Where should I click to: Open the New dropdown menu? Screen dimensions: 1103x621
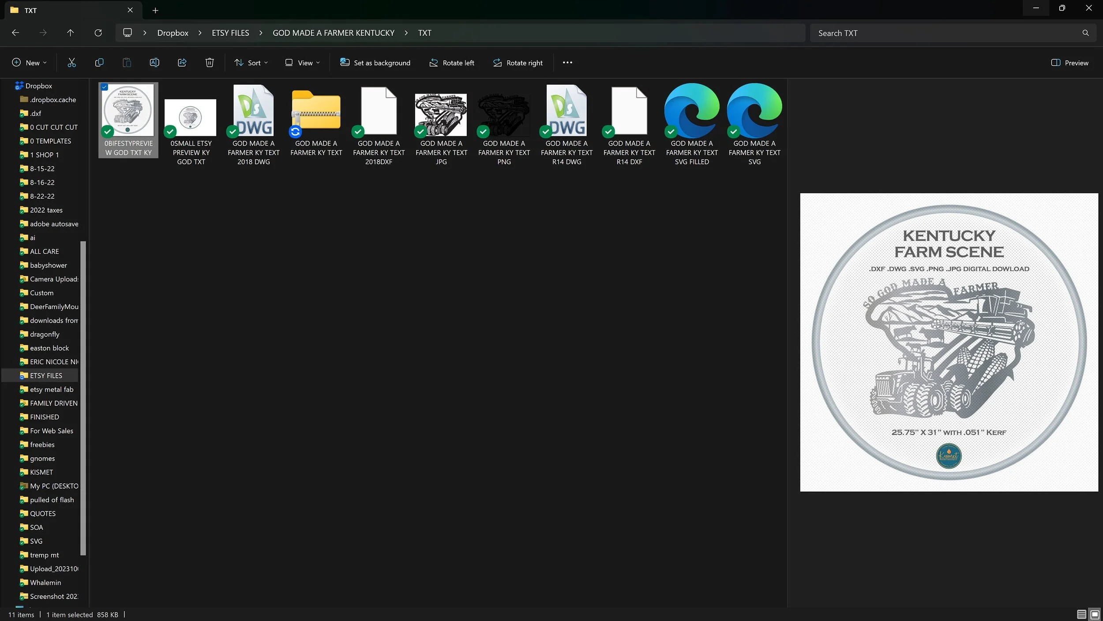(29, 63)
